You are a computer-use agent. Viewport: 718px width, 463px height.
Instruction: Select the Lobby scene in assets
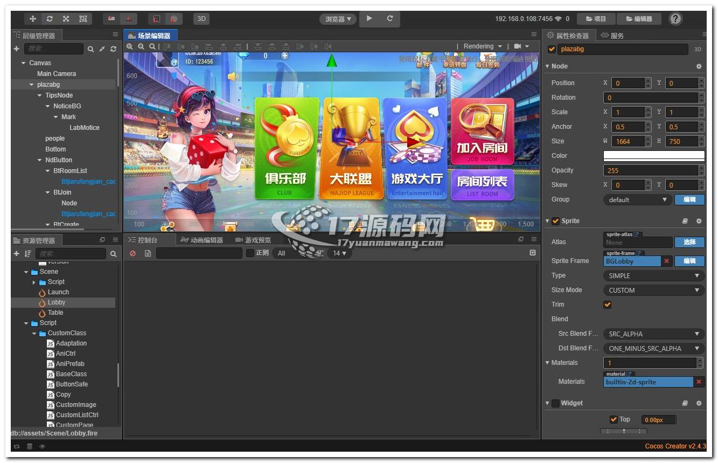[x=56, y=302]
